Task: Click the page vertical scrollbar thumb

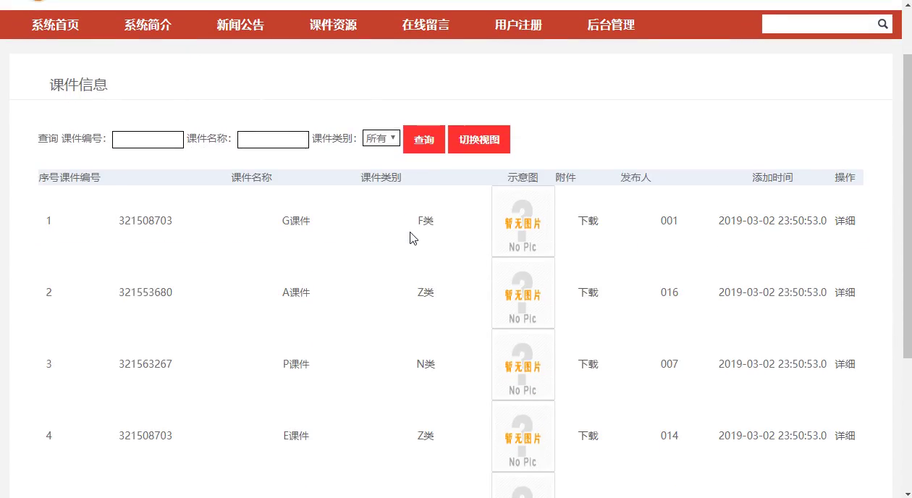Action: click(x=907, y=205)
